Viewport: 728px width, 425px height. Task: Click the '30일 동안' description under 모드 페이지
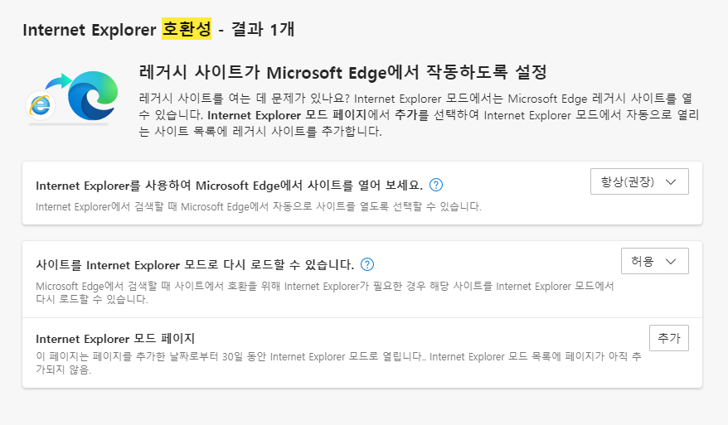pyautogui.click(x=245, y=357)
